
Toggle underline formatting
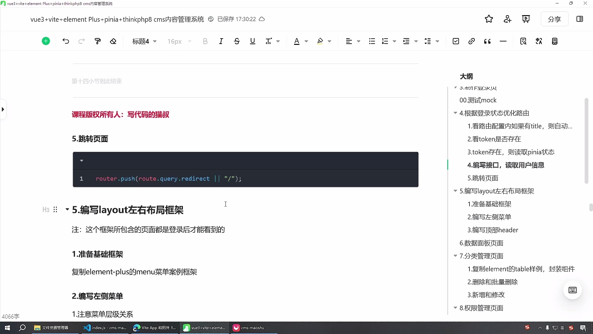pyautogui.click(x=252, y=41)
